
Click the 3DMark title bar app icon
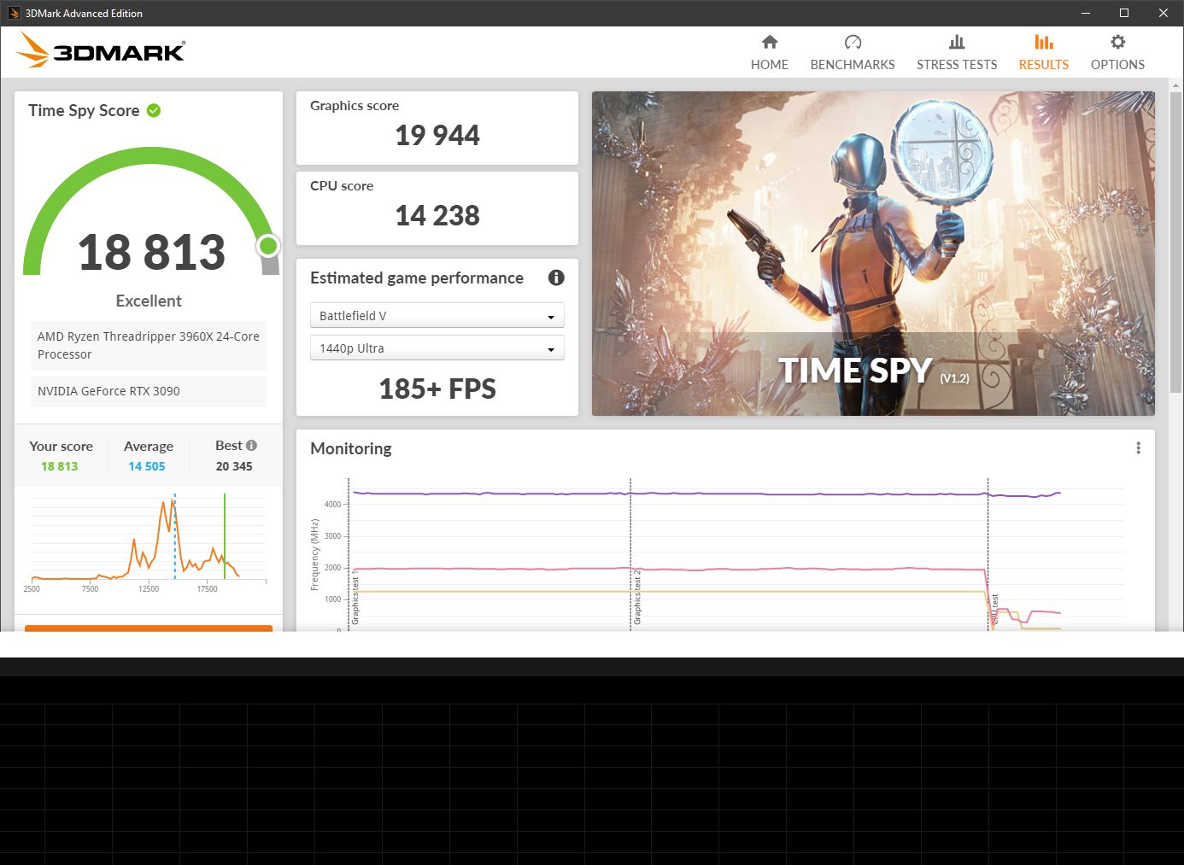[x=14, y=13]
